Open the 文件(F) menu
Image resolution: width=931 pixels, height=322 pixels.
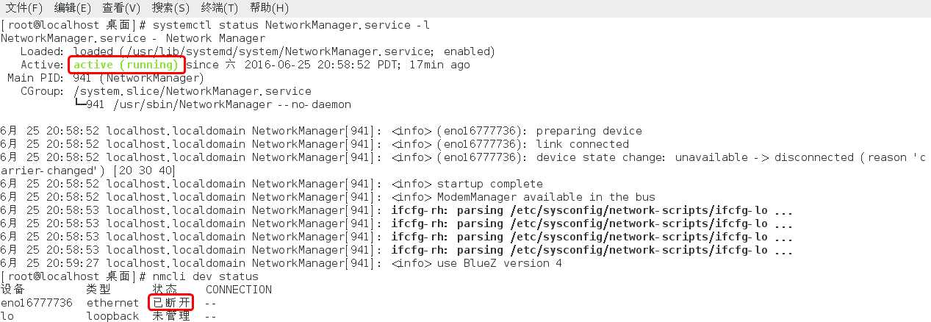click(x=25, y=8)
